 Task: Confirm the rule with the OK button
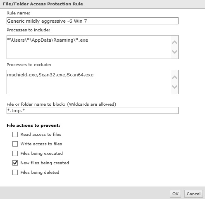coord(175,194)
